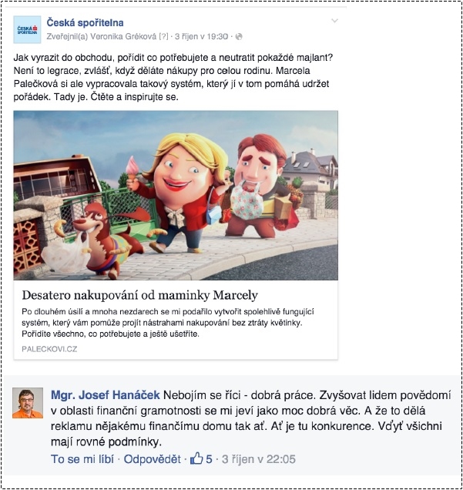Open Josef Hanáček's profile photo
This screenshot has height=490, width=463.
coord(28,403)
